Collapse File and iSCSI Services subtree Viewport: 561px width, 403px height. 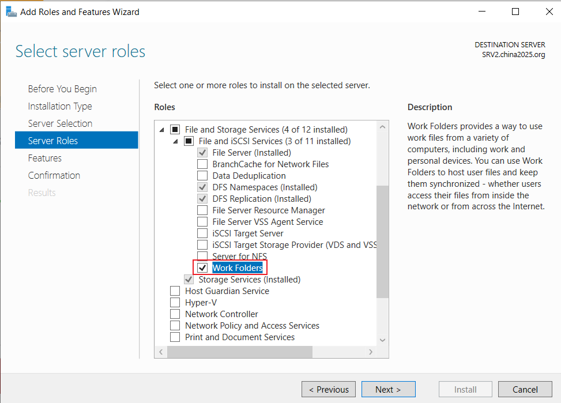175,141
